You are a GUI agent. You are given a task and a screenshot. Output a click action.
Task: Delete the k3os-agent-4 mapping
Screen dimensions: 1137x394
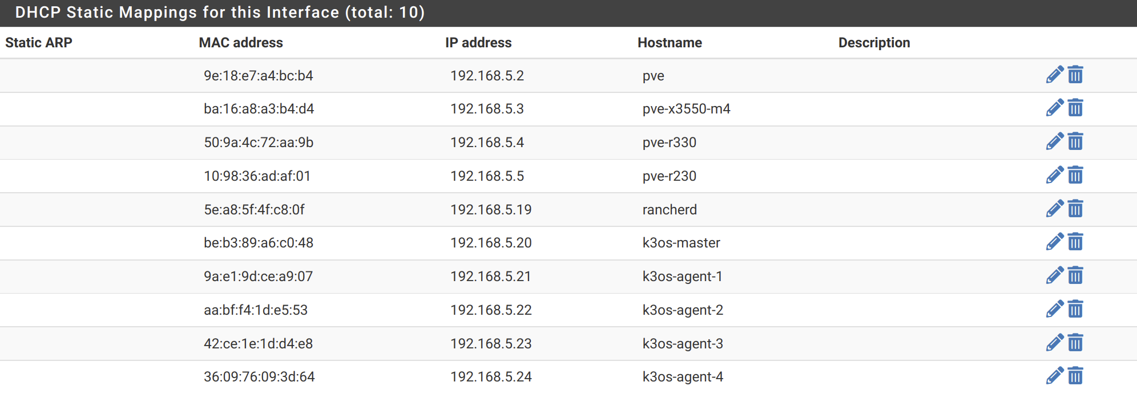click(1075, 376)
